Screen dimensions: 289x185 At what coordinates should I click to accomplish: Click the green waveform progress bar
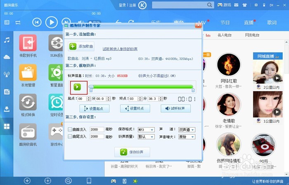141,87
